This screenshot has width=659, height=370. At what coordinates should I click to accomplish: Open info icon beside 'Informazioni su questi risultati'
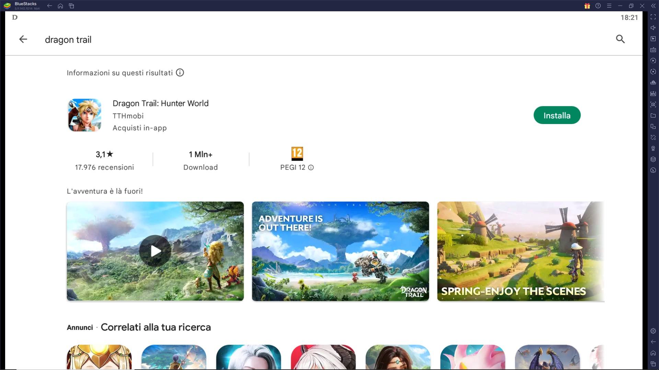[180, 73]
